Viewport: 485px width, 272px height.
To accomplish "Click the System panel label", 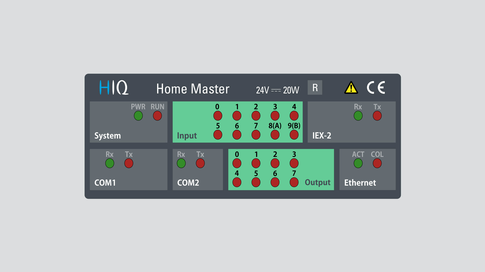I will pos(108,136).
